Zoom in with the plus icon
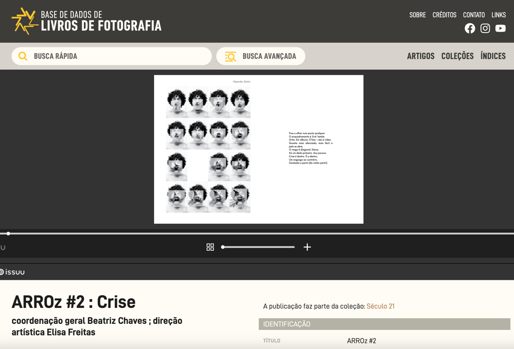The height and width of the screenshot is (349, 514). pyautogui.click(x=307, y=247)
